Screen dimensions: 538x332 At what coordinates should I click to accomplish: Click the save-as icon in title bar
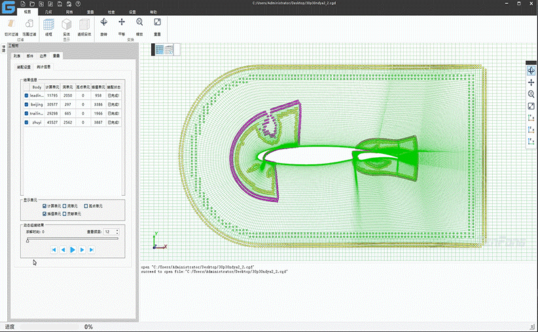click(x=69, y=4)
